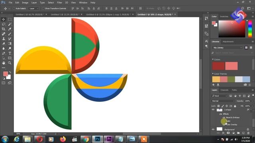Open the Opacity value dropdown

[x=252, y=101]
